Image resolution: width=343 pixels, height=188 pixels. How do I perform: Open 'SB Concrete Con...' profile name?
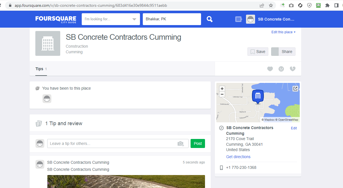[276, 19]
